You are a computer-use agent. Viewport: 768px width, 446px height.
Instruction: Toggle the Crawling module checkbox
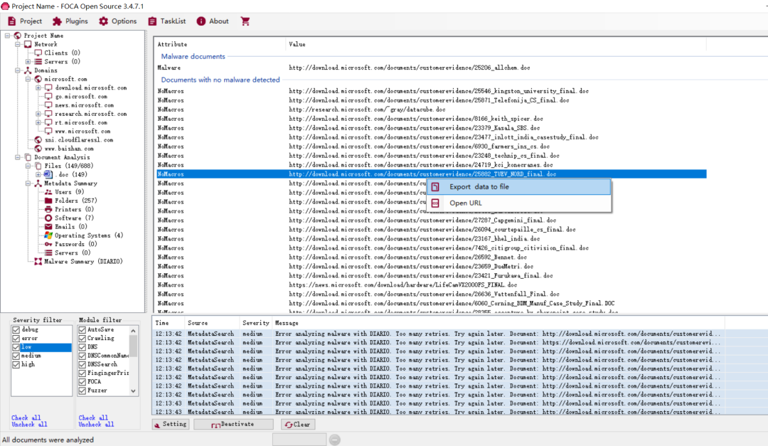82,339
